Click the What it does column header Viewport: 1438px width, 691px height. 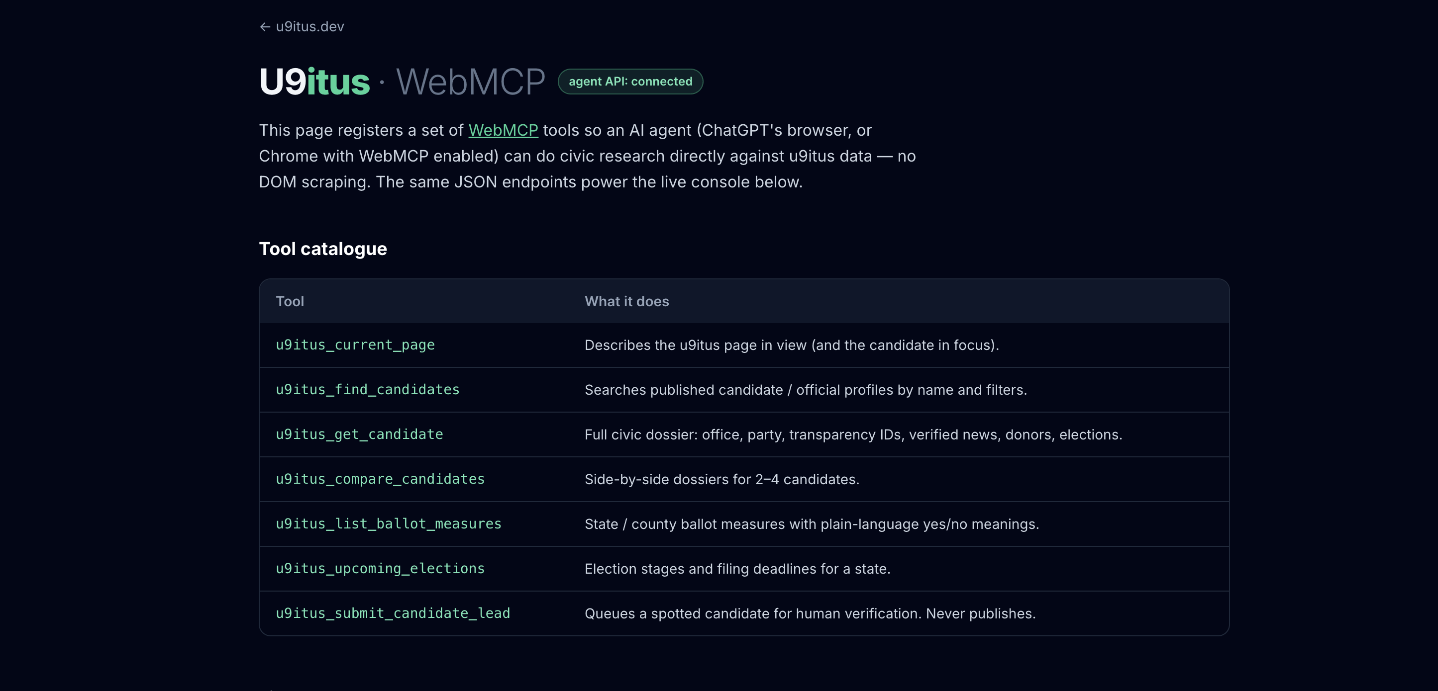tap(626, 301)
